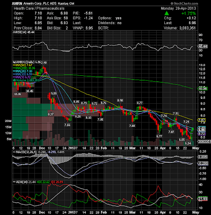Click the Bid 6.93 value
The height and width of the screenshot is (215, 211).
click(x=64, y=23)
